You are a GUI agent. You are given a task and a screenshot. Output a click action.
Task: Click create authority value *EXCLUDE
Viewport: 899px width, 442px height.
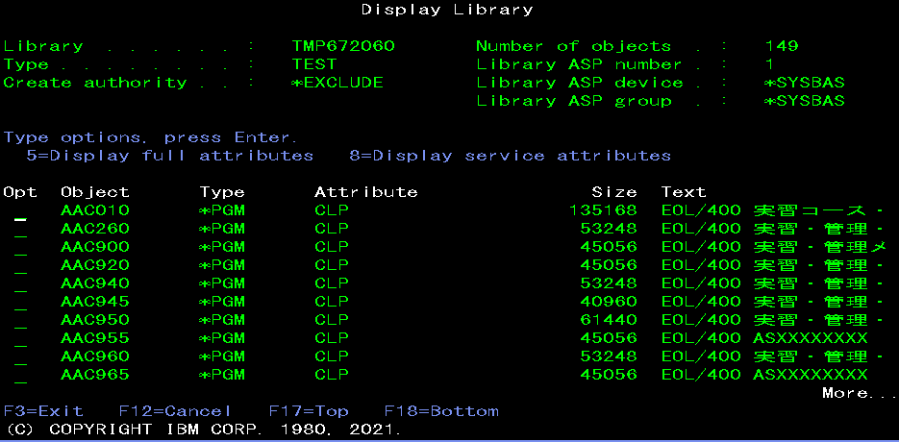coord(337,84)
